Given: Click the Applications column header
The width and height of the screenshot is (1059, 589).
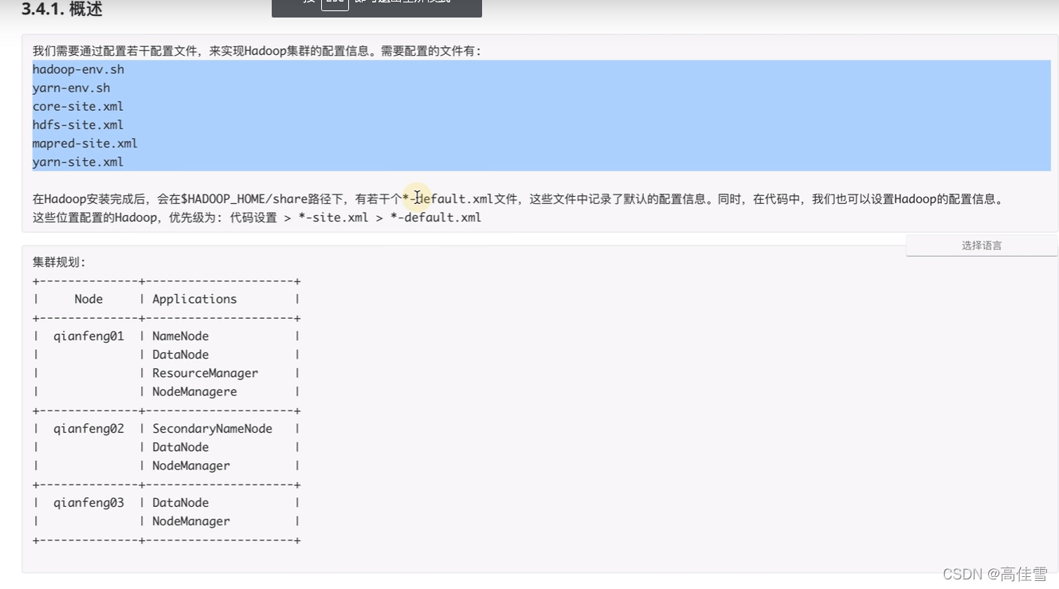Looking at the screenshot, I should coord(194,299).
